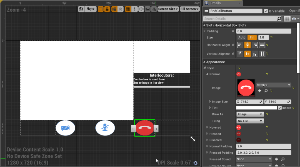300x167 pixels.
Task: Uncheck the Is Variable checkbox
Action: click(x=266, y=11)
